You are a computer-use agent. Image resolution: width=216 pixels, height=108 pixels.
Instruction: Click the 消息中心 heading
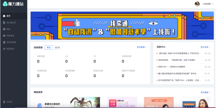point(161,47)
